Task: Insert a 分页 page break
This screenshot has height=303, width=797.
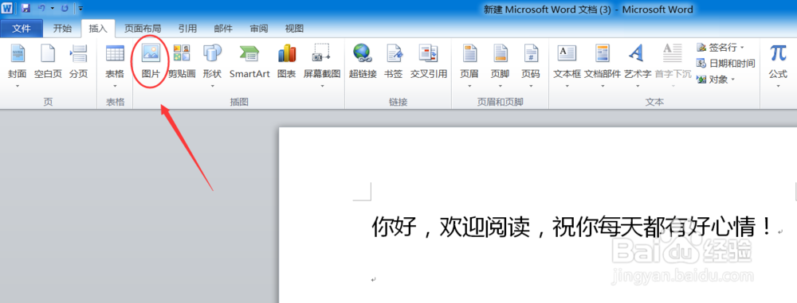Action: point(78,62)
